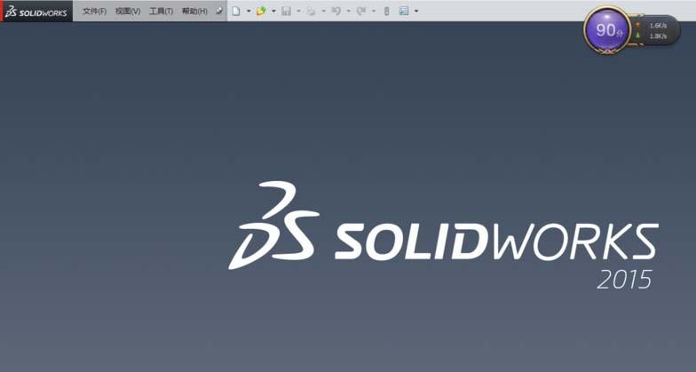Viewport: 696px width, 372px height.
Task: Click the upload speed 1.6K/s readout
Action: tap(658, 26)
